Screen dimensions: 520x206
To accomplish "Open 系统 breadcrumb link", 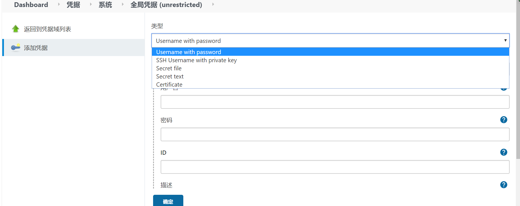I will coord(105,5).
